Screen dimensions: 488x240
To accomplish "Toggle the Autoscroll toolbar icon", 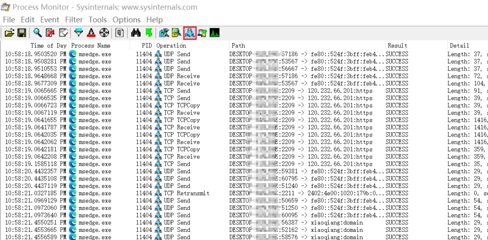I will tap(50, 33).
